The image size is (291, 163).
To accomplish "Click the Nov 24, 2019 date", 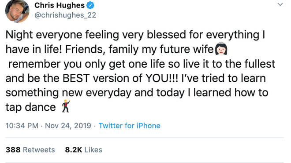I will [x=68, y=126].
